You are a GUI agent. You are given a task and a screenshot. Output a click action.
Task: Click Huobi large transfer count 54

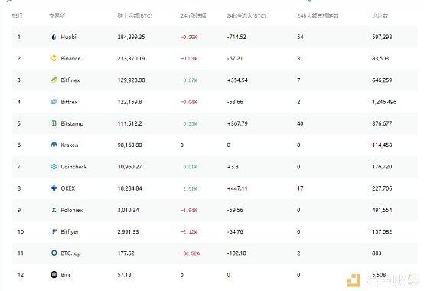point(300,37)
